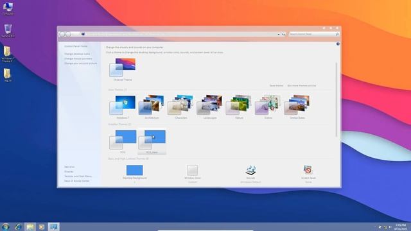The width and height of the screenshot is (411, 231).
Task: Apply the Characters theme
Action: [x=181, y=105]
